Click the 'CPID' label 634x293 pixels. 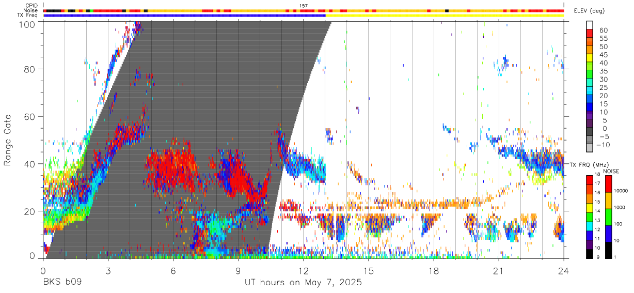pyautogui.click(x=30, y=5)
